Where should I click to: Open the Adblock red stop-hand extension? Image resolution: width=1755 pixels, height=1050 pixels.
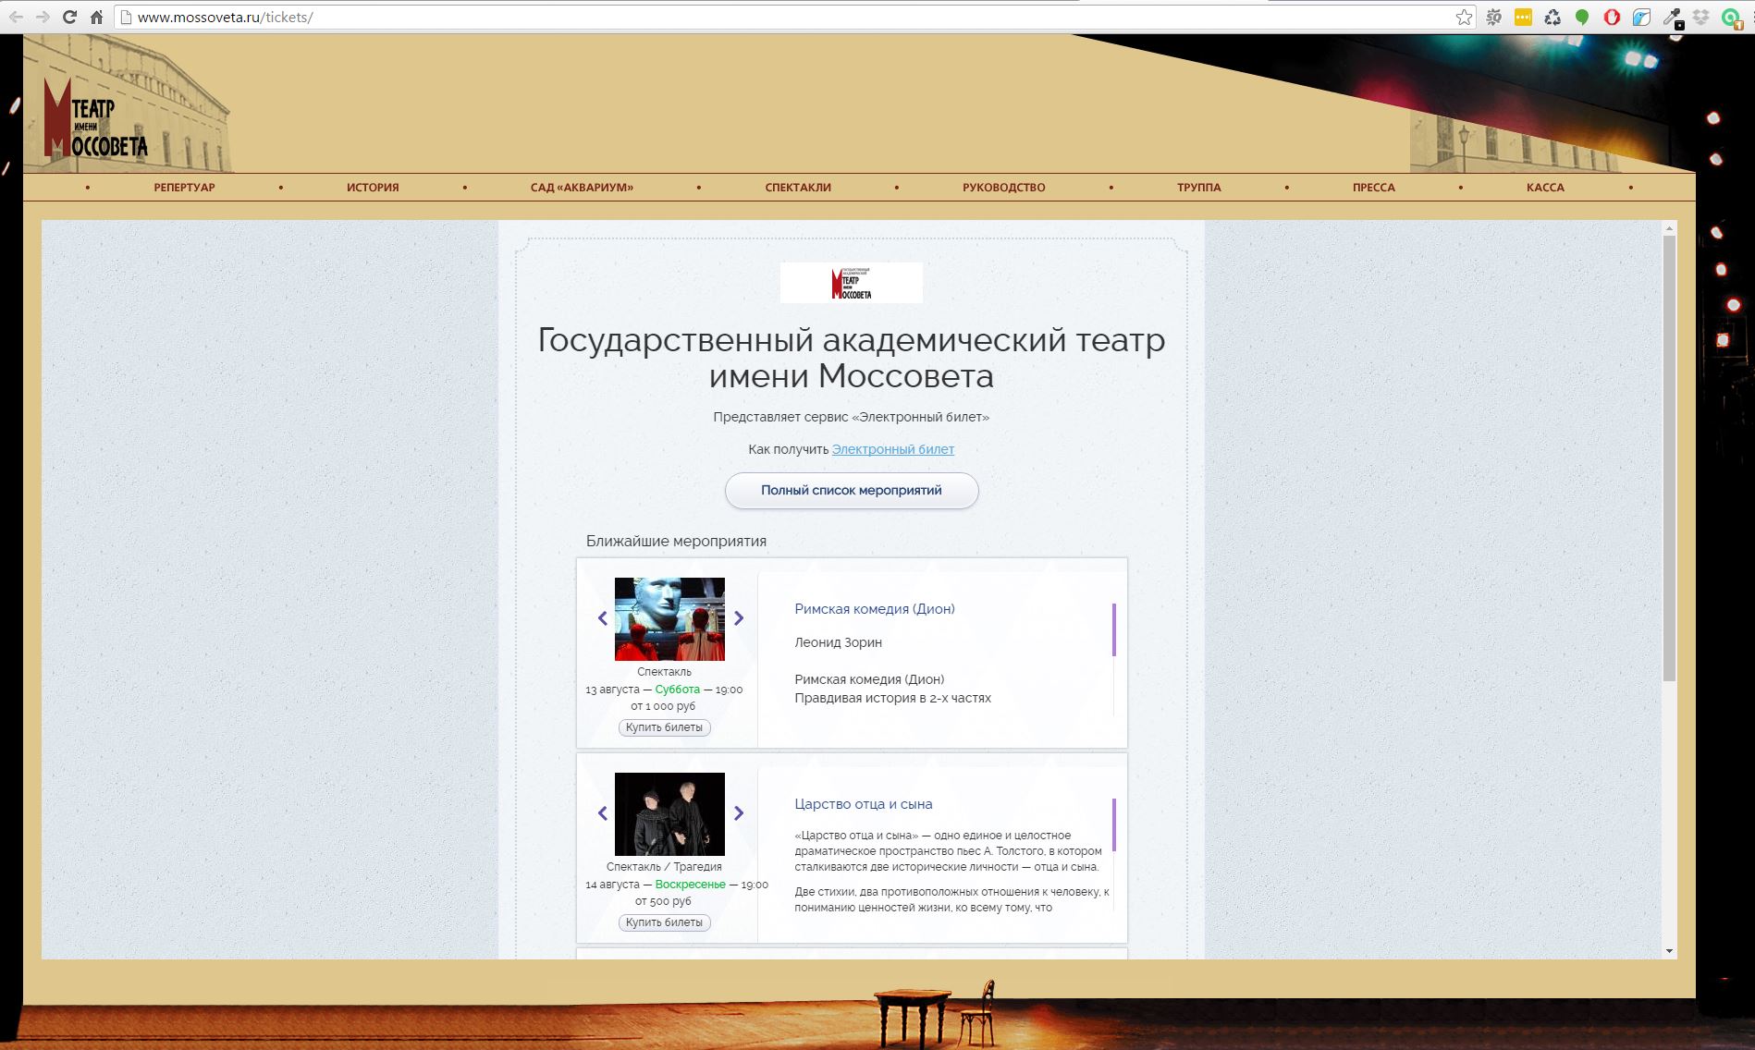pos(1612,17)
